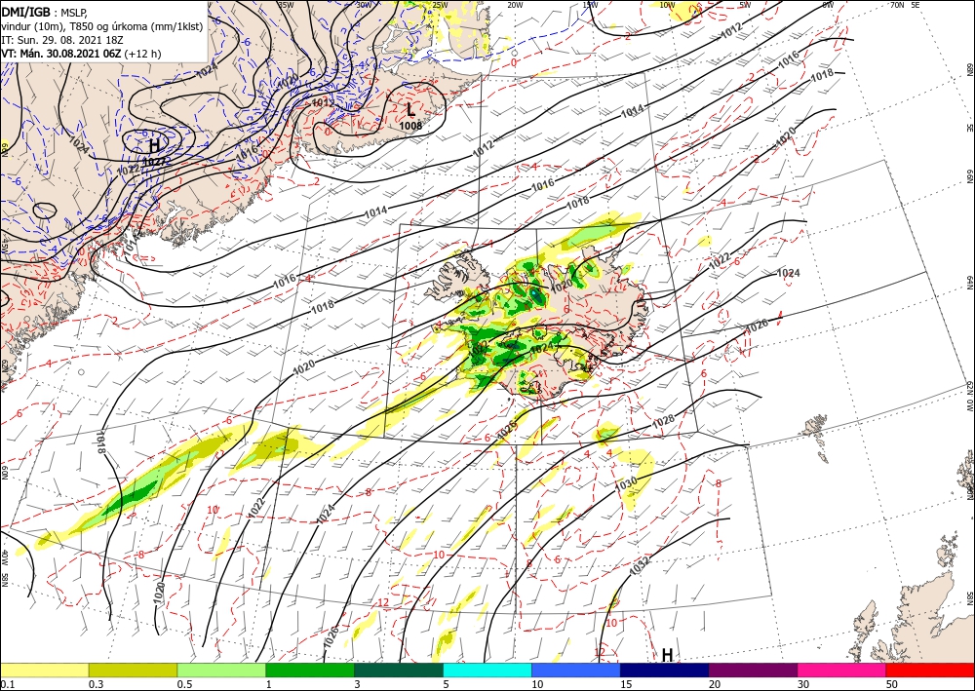Pick the cyan 5–10 mm legend swatch

pos(487,670)
